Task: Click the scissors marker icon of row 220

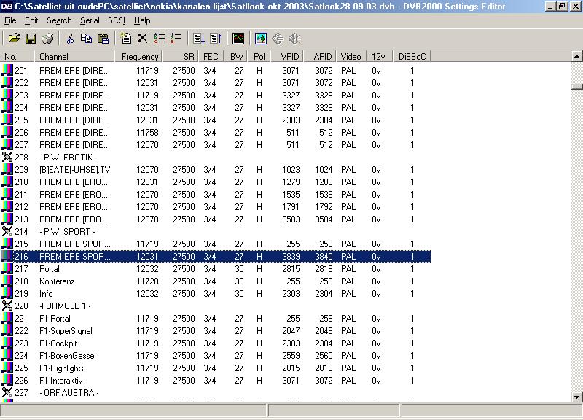Action: click(x=7, y=306)
